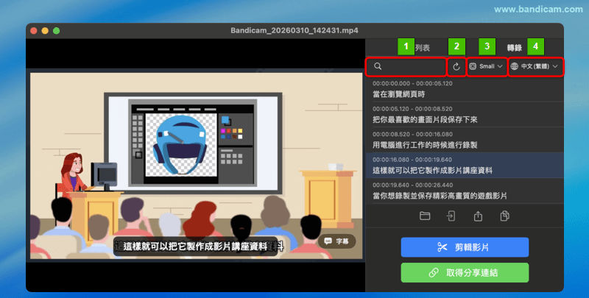Click the share/export icon below transcript
The width and height of the screenshot is (589, 298).
[x=478, y=216]
